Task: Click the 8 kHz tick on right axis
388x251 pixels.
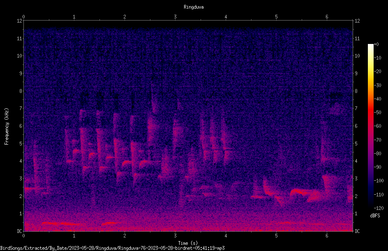Action: coord(356,91)
